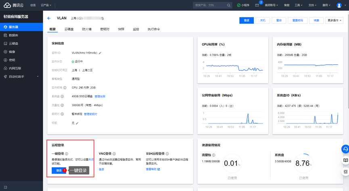The width and height of the screenshot is (349, 191).
Task: Switch to the 监控 tab
Action: [x=136, y=29]
